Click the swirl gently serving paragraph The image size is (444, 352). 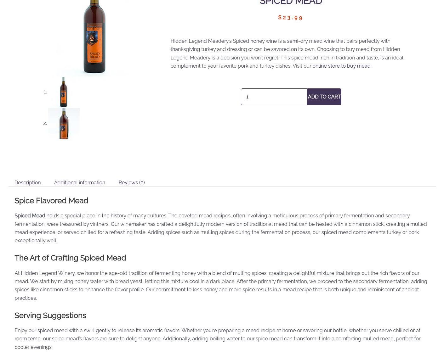pos(218,339)
